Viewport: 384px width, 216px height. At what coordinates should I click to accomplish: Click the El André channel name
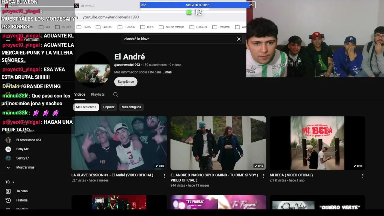[x=130, y=57]
